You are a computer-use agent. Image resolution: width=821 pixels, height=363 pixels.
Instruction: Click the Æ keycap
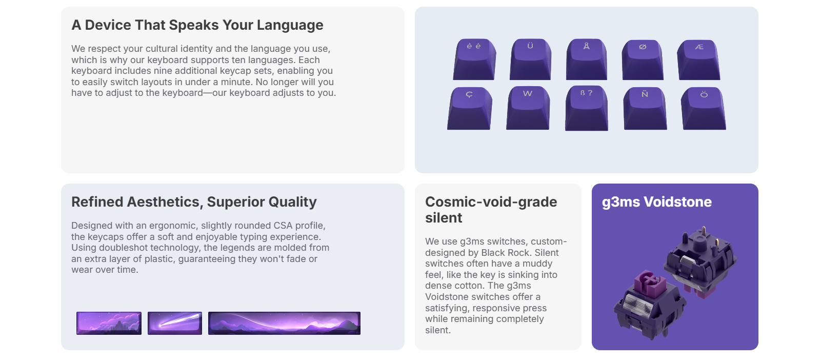[698, 60]
